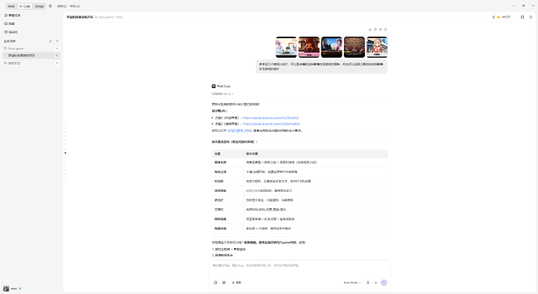Viewport: 538px width, 294px height.
Task: Click the panel icon right of Design tab
Action: coord(51,6)
